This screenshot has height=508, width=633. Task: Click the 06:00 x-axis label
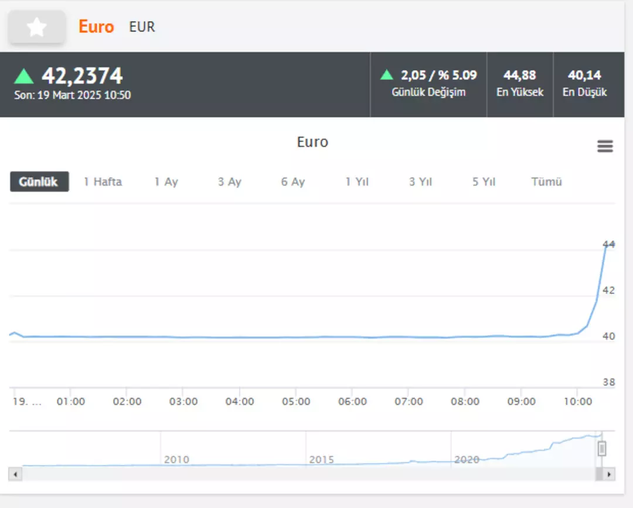click(352, 401)
